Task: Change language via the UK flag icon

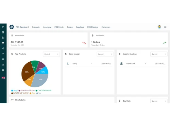Action: pyautogui.click(x=3, y=78)
